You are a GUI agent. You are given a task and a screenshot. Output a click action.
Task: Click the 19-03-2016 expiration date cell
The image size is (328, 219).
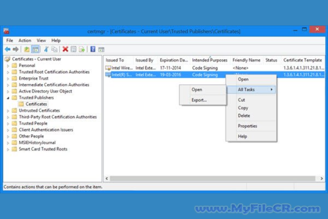[x=170, y=75]
